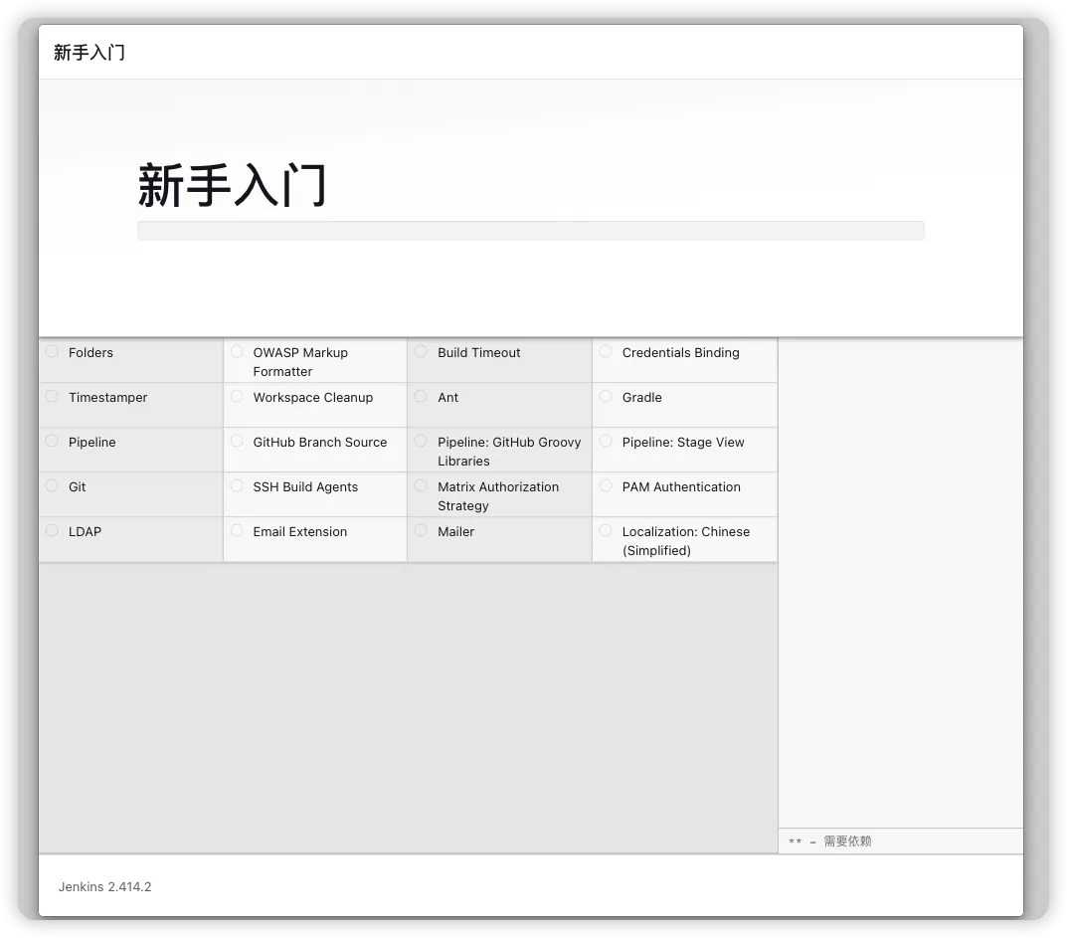
Task: Click the Build Timeout plugin name
Action: pos(478,352)
